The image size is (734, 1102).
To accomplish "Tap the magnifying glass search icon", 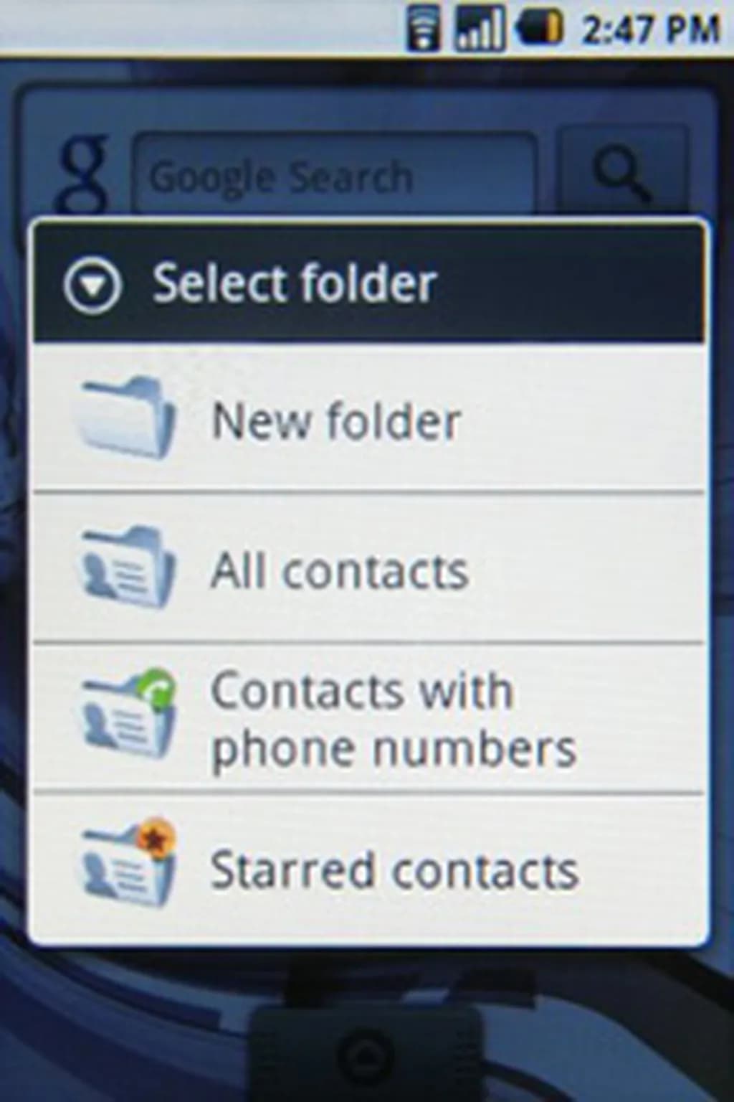I will pyautogui.click(x=622, y=174).
